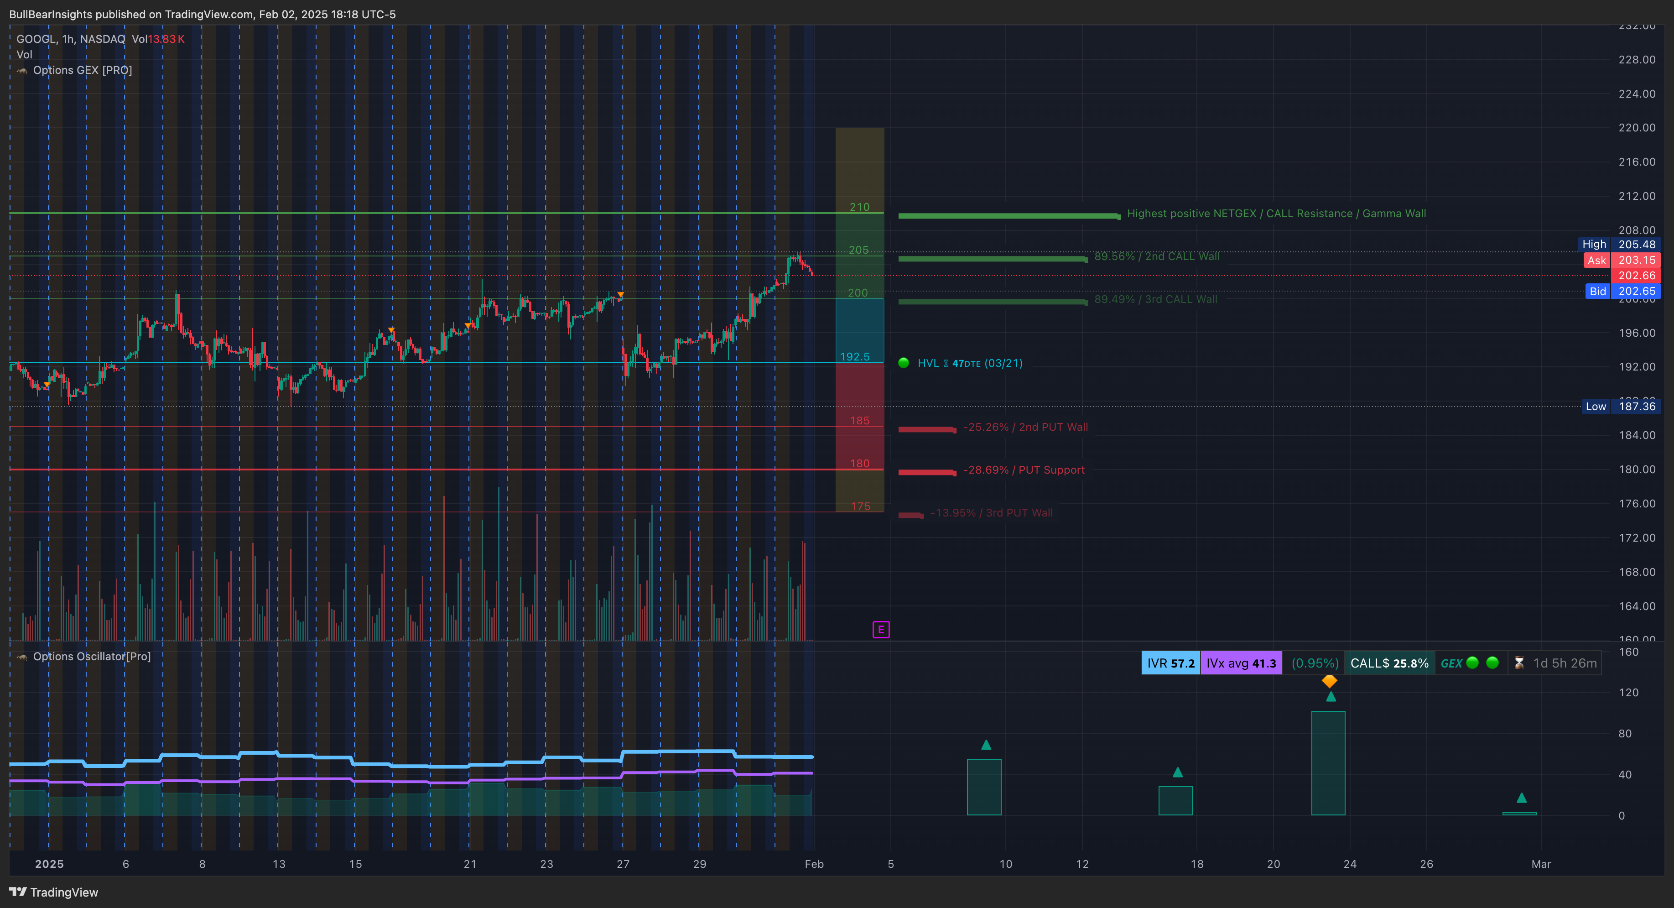Click the Mar label on the date axis
The width and height of the screenshot is (1674, 908).
tap(1541, 864)
